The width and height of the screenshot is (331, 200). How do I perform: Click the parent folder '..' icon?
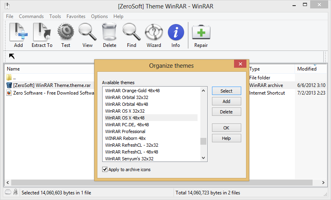point(9,77)
